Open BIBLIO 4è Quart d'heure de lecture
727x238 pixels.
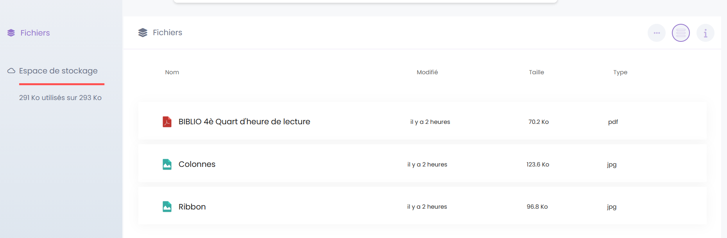pos(244,122)
